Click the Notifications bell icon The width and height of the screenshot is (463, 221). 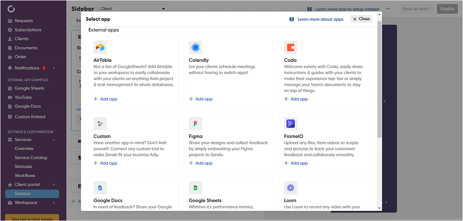pyautogui.click(x=10, y=68)
